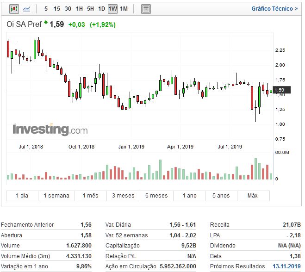Viewport: 305px width, 272px height.
Task: Click the Ação em Circulação value 5.952.362.000
Action: click(x=178, y=266)
